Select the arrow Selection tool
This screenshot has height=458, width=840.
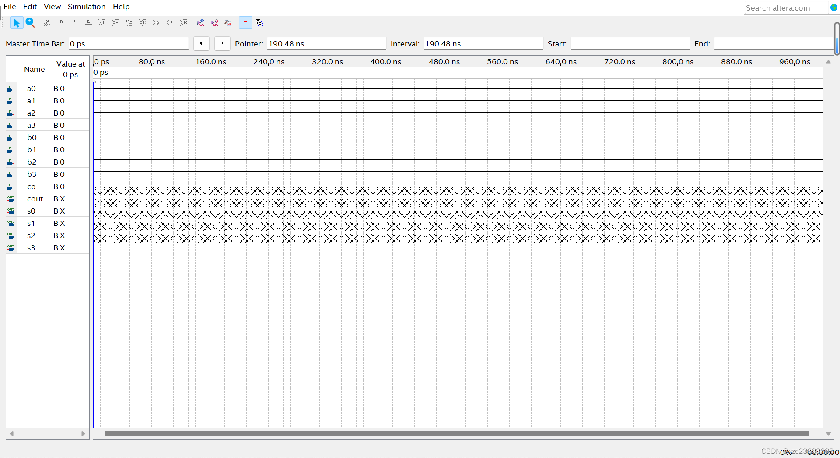[17, 23]
